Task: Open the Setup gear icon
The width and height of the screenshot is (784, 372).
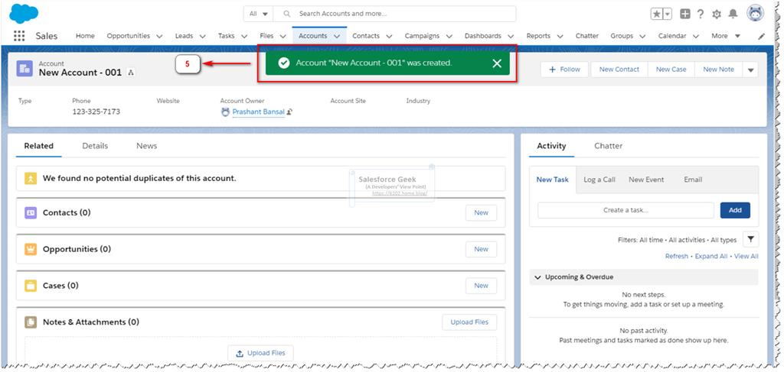Action: [717, 14]
